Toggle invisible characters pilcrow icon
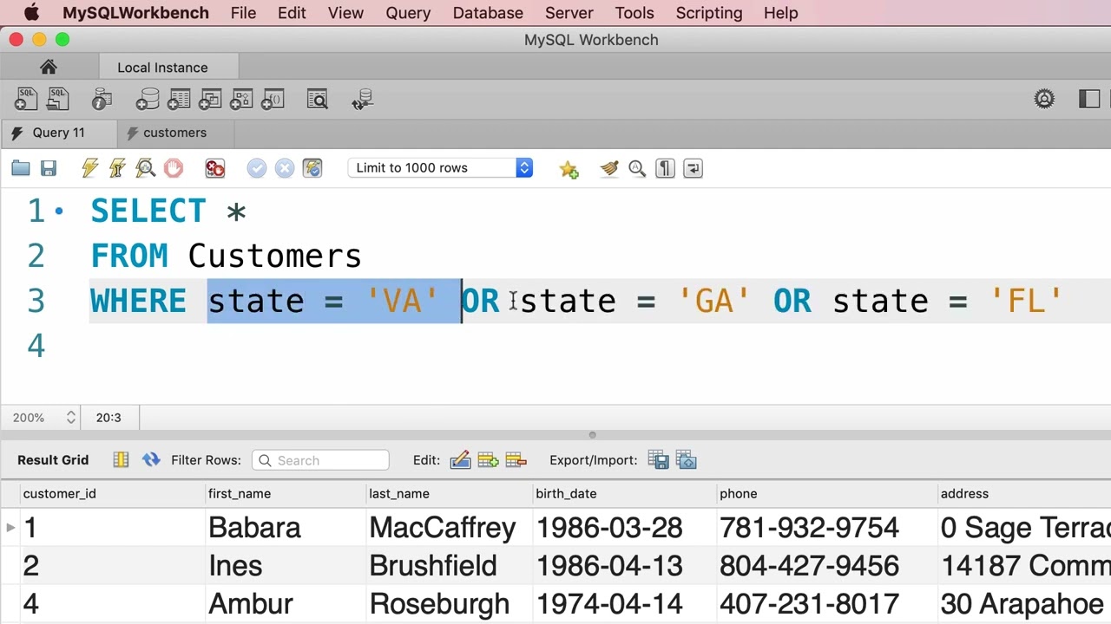1111x624 pixels. point(665,168)
